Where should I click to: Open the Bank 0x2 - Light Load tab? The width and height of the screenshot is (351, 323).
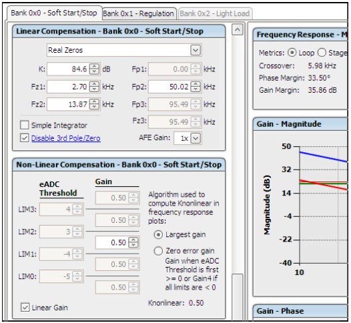[215, 13]
